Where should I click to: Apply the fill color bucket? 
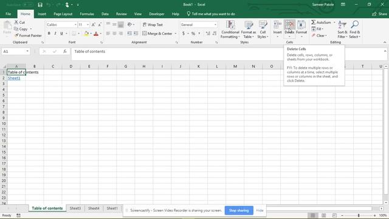click(86, 33)
